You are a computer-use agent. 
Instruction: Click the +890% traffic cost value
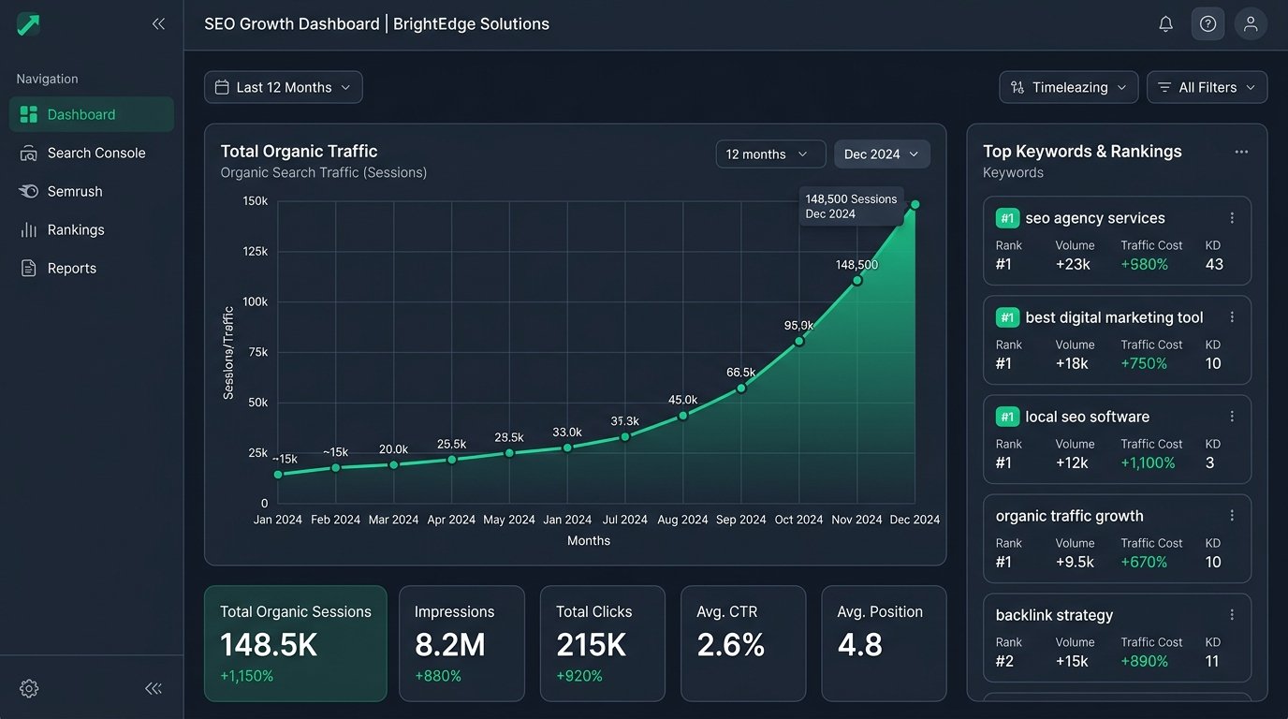pyautogui.click(x=1145, y=661)
